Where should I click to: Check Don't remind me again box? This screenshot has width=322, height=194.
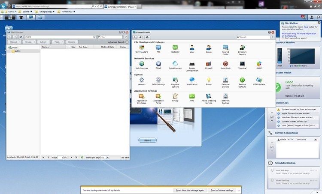(283, 38)
